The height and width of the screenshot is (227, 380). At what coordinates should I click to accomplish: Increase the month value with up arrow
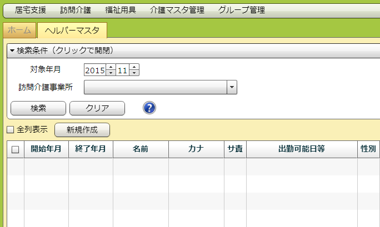point(134,67)
